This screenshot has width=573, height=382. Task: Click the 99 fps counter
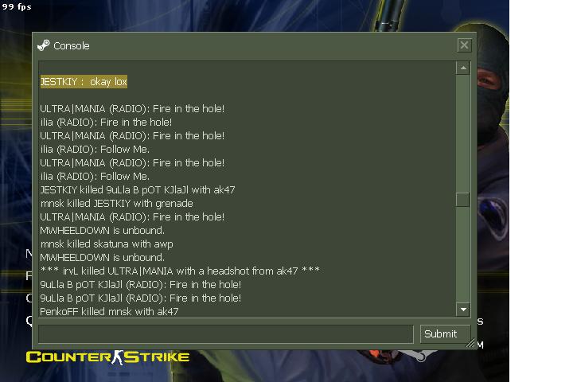coord(17,7)
